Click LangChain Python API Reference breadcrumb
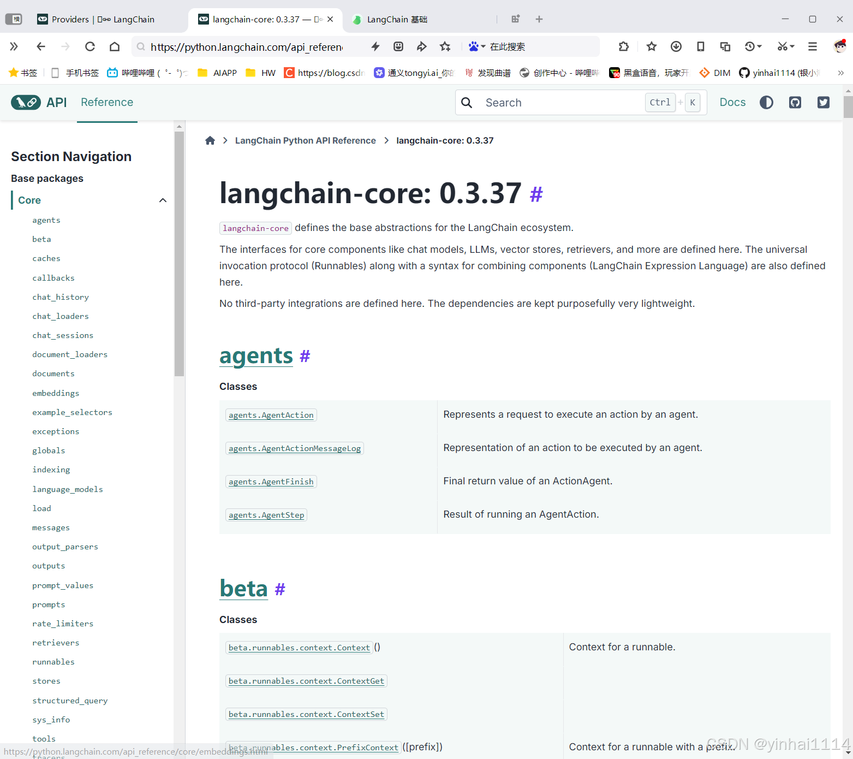Viewport: 853px width, 759px height. (306, 140)
